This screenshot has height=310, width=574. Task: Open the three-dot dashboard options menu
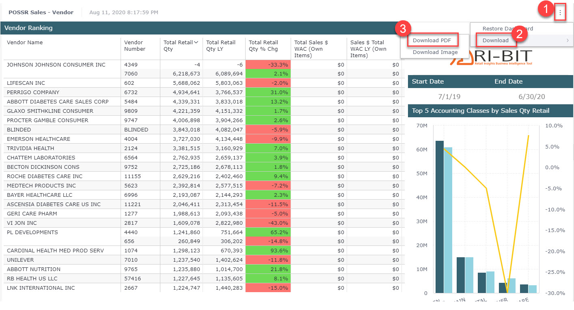tap(560, 13)
